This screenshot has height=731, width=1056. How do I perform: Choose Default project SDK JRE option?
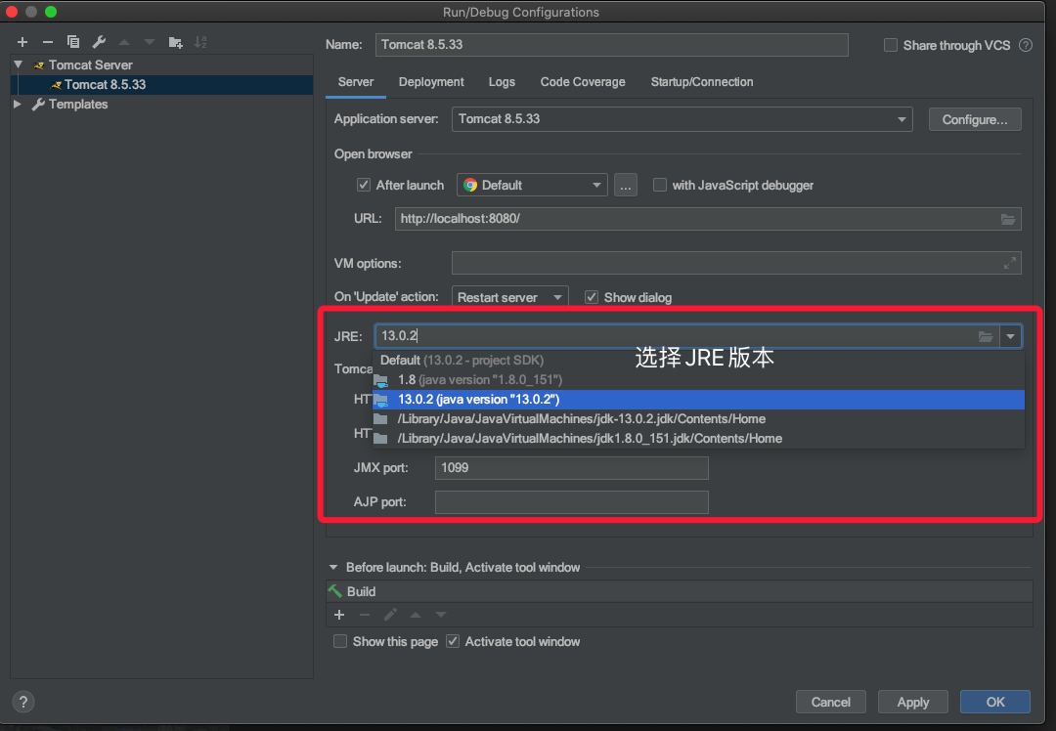[x=698, y=360]
